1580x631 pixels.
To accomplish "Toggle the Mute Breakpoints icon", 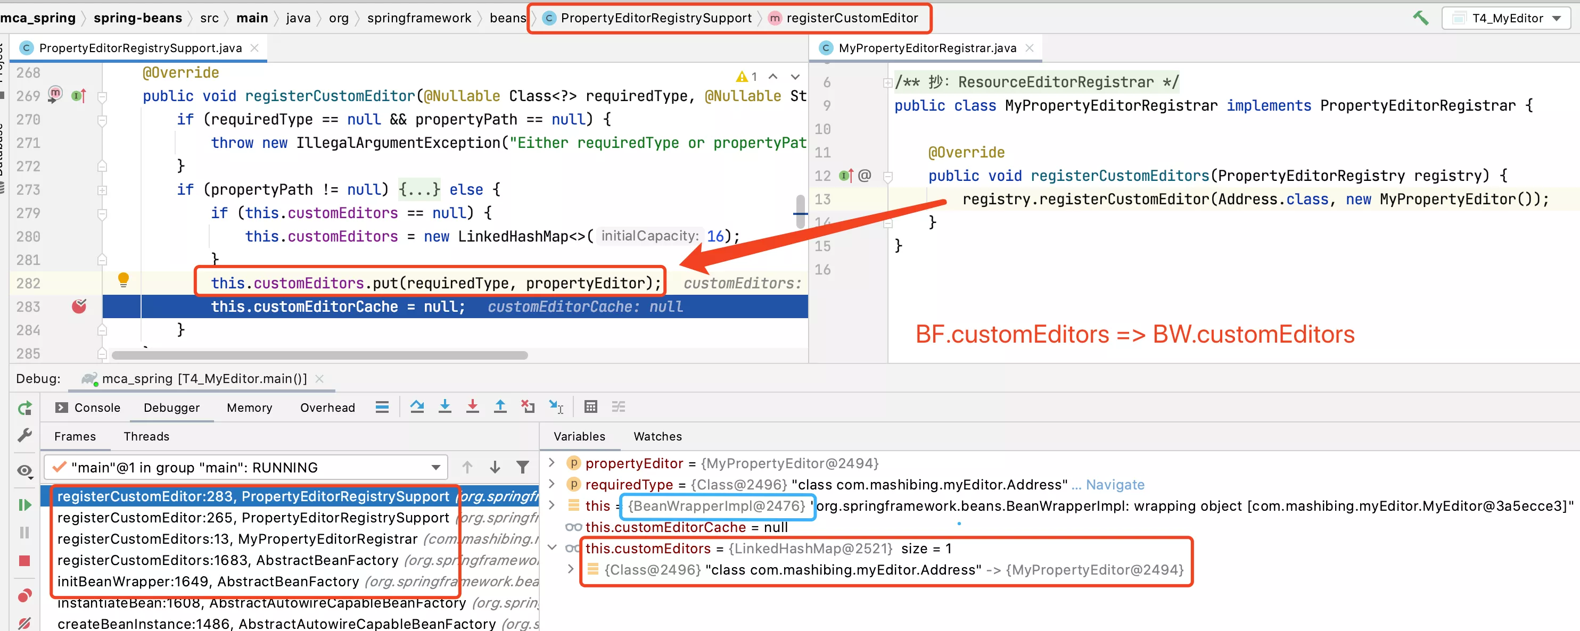I will (24, 622).
